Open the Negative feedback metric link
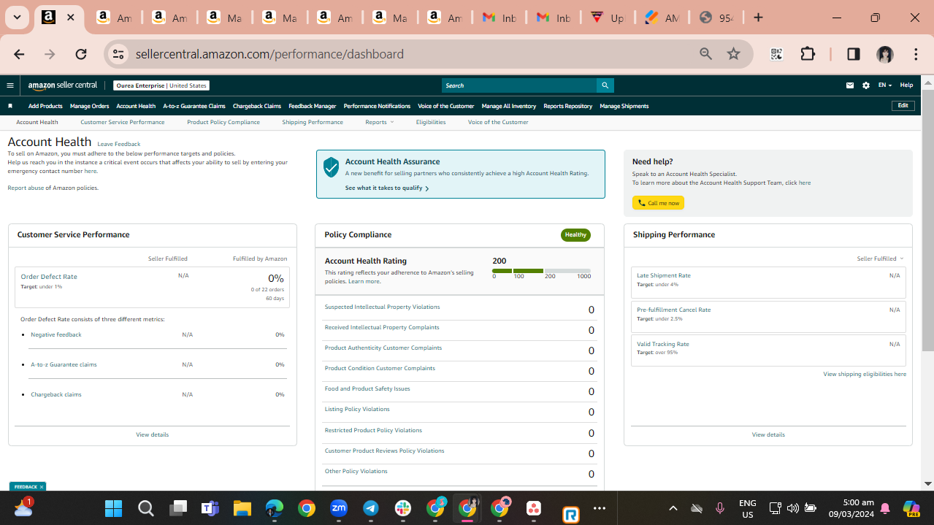 (x=56, y=334)
